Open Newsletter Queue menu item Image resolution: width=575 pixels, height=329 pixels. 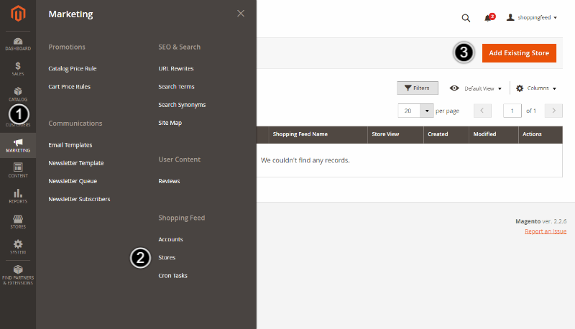(73, 181)
